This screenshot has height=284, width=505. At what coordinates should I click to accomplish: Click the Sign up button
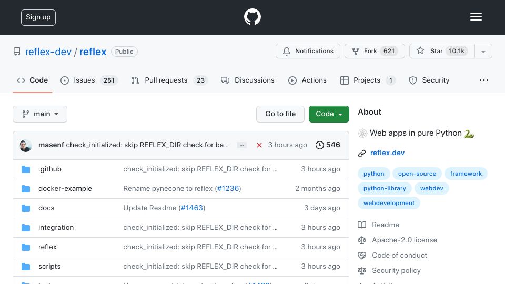(x=38, y=17)
